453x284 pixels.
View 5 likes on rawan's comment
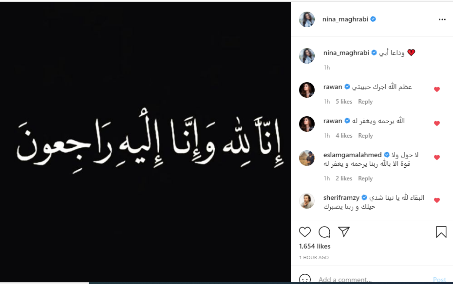(x=344, y=102)
